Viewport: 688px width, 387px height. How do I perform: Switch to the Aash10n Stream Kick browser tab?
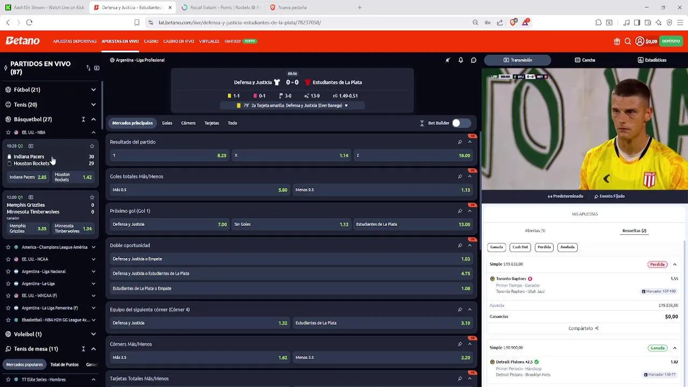(45, 8)
